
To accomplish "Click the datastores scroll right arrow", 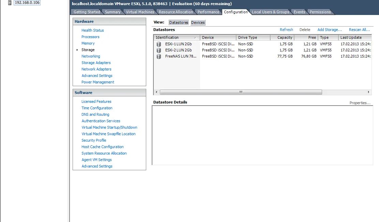I will point(368,92).
